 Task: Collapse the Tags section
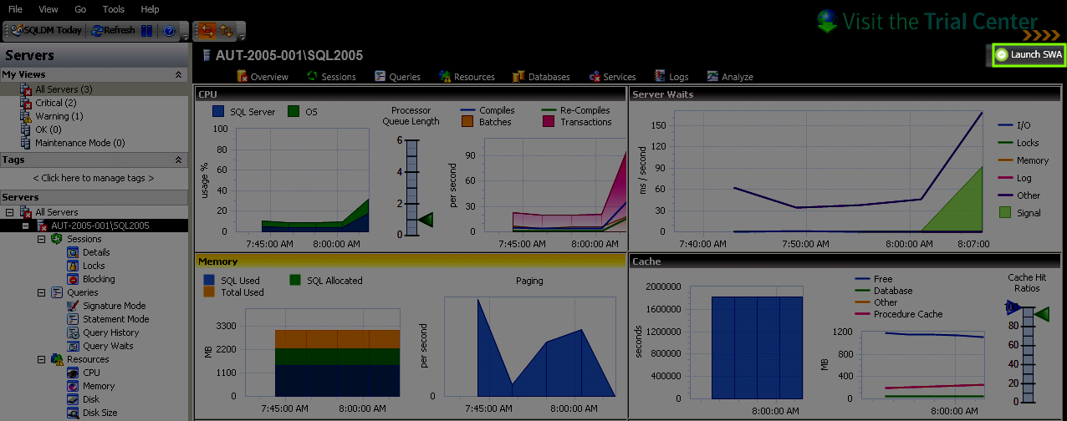coord(178,160)
